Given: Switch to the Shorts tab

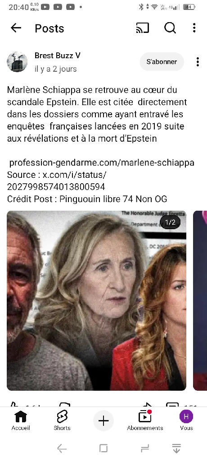Looking at the screenshot, I should pos(62,421).
